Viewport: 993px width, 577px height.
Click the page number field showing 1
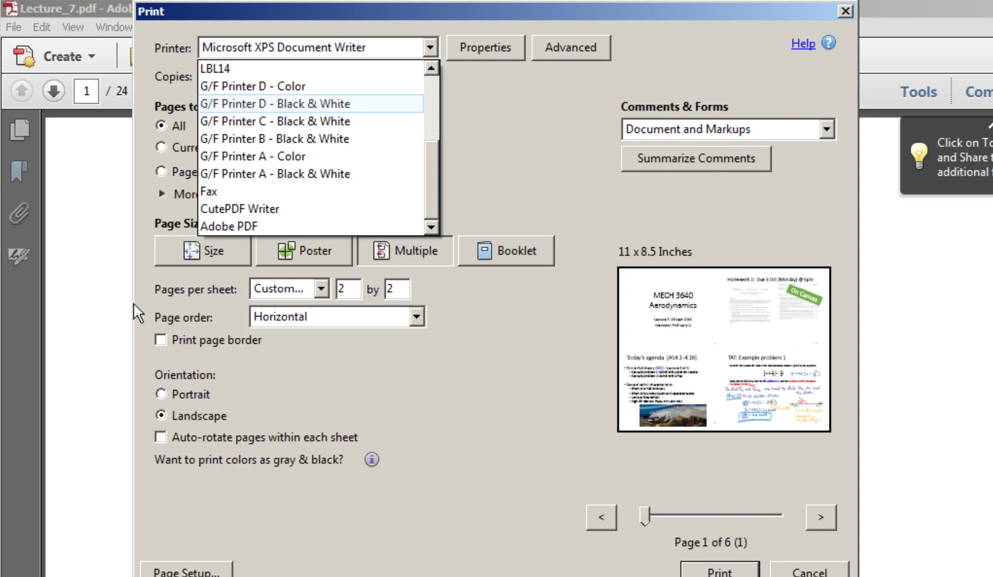pyautogui.click(x=86, y=91)
